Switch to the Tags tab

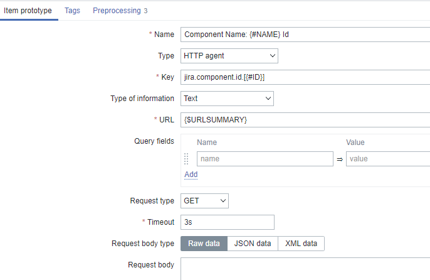72,11
